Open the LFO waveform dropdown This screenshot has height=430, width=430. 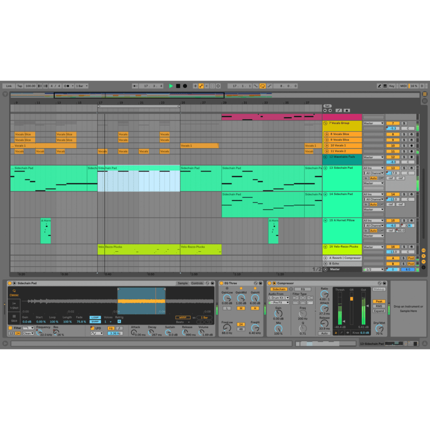click(97, 333)
